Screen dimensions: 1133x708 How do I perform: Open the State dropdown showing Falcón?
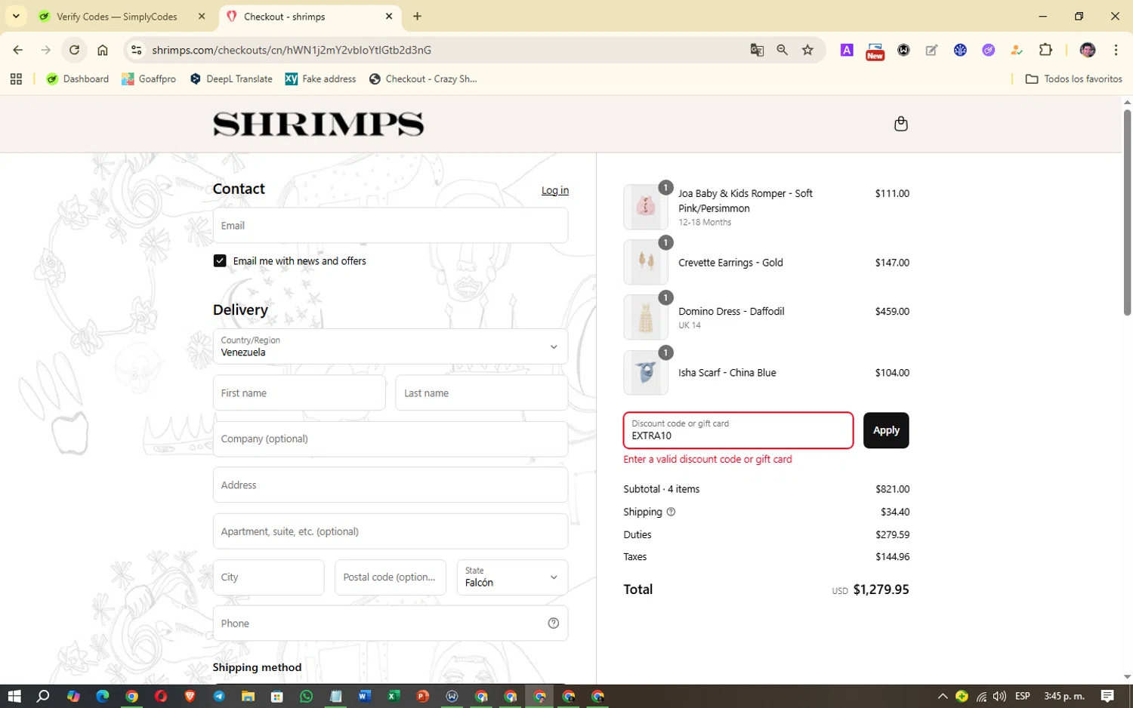coord(512,577)
